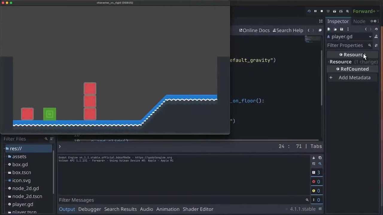Open the Forward+ renderer dropdown
Image resolution: width=383 pixels, height=215 pixels.
coord(366,11)
